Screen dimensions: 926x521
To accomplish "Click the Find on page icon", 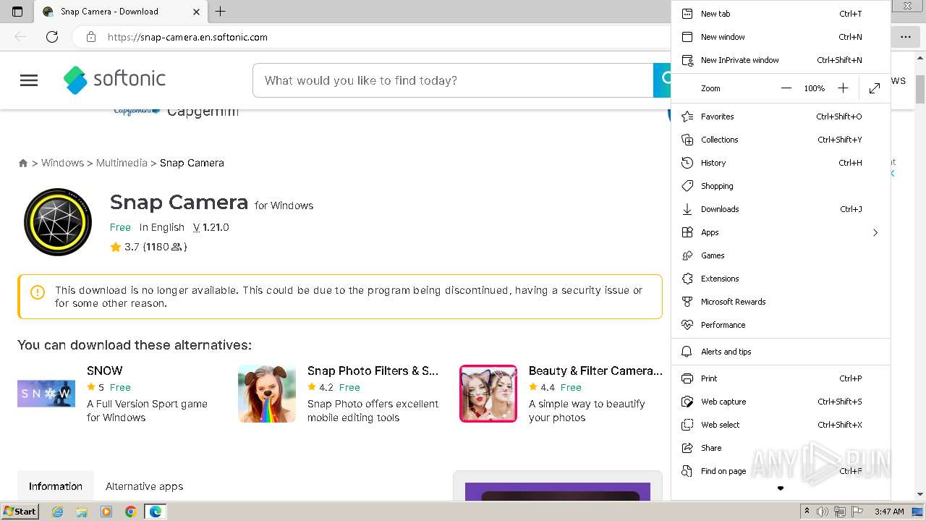I will (687, 471).
